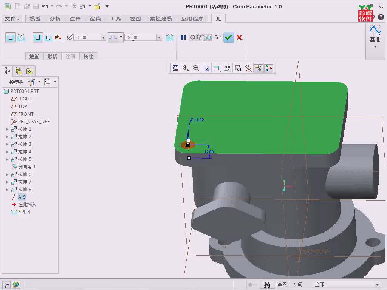Switch to the 渲染 ribbon tab

point(95,19)
